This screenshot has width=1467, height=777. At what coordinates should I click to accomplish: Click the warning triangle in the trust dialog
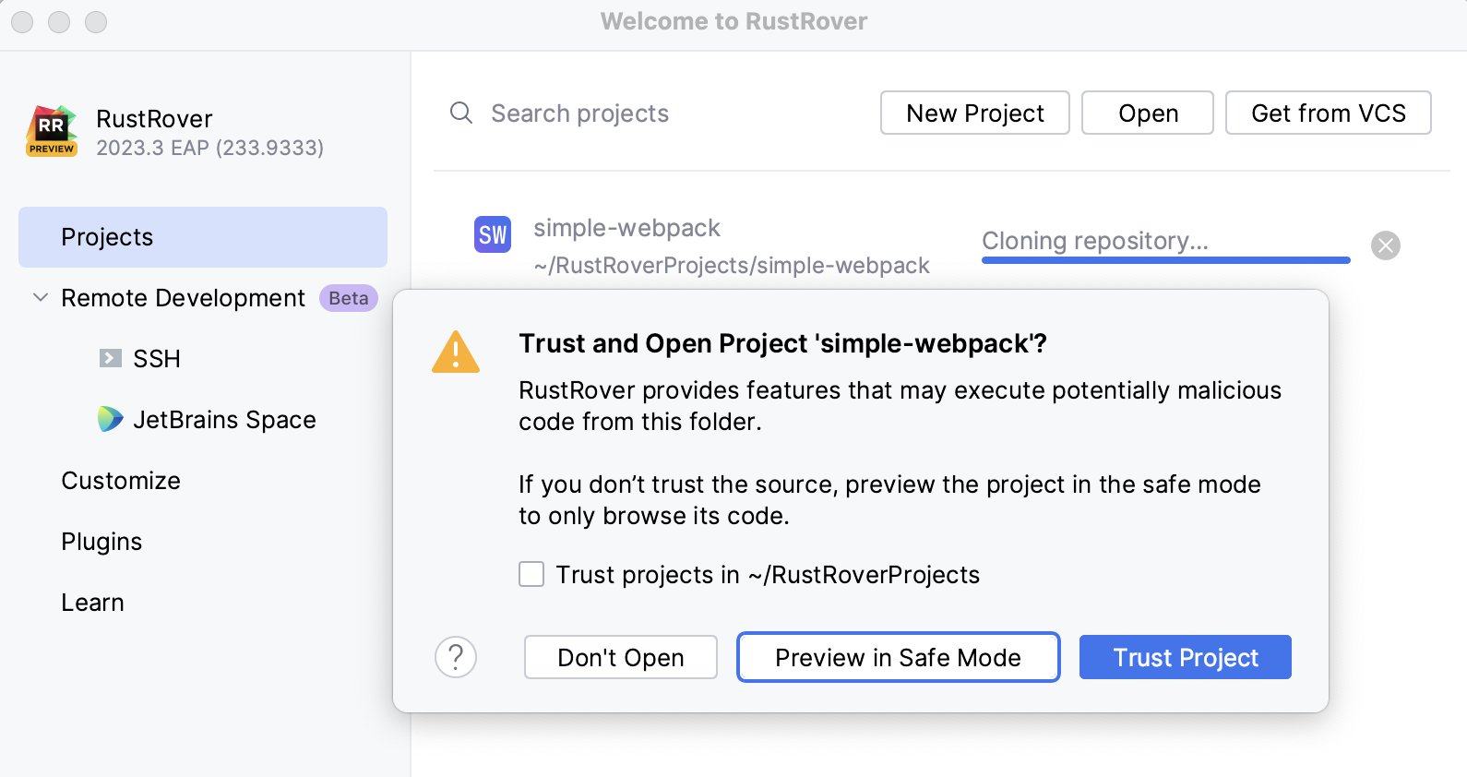pyautogui.click(x=455, y=353)
